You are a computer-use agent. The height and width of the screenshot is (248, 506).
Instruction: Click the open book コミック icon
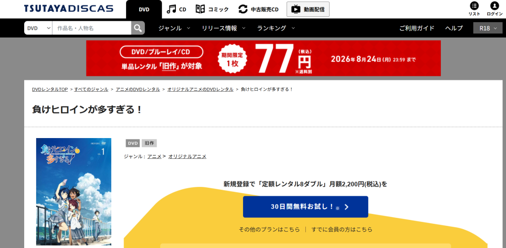click(x=200, y=9)
